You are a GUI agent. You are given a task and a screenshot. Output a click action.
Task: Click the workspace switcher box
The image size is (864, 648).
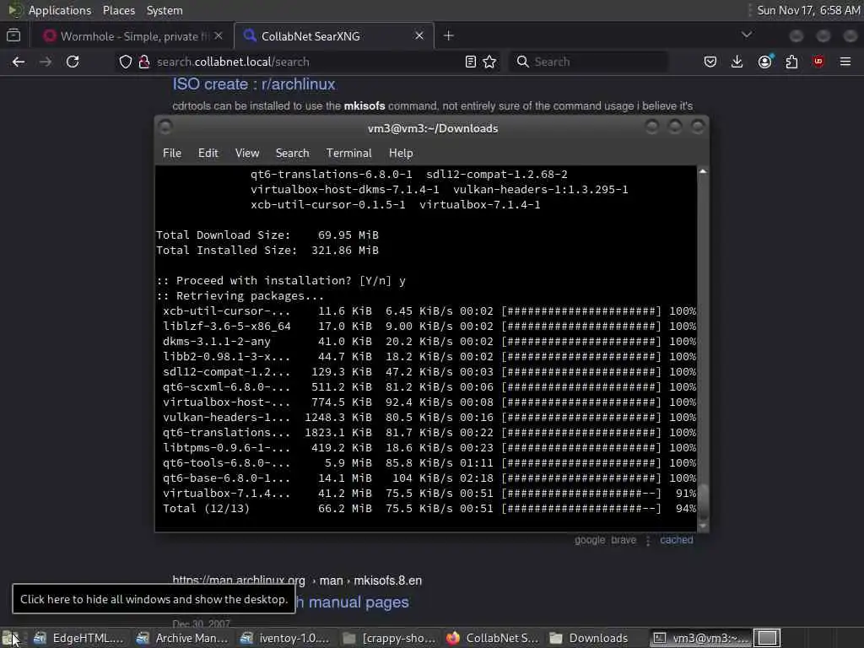click(767, 638)
